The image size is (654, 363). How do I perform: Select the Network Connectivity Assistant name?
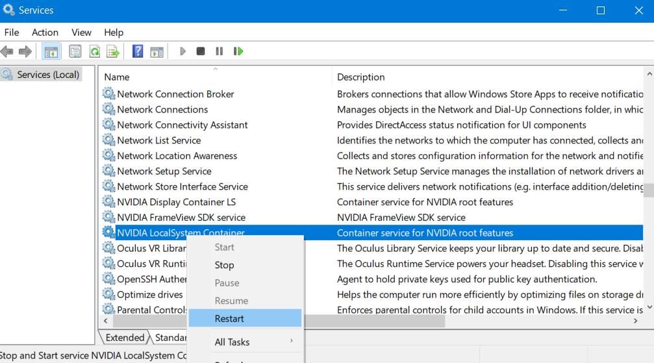pos(182,125)
